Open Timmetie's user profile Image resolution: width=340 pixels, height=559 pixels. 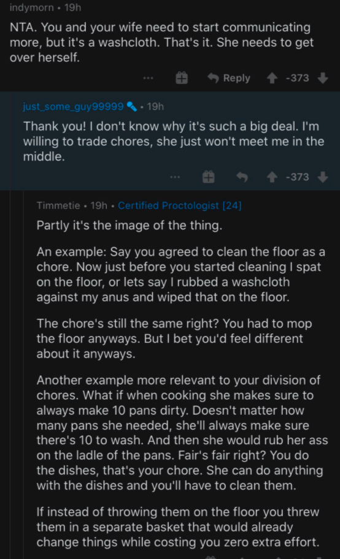pos(58,205)
